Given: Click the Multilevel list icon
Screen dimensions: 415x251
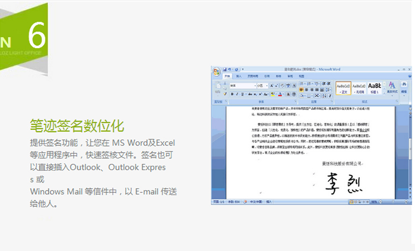Looking at the screenshot, I should point(317,83).
